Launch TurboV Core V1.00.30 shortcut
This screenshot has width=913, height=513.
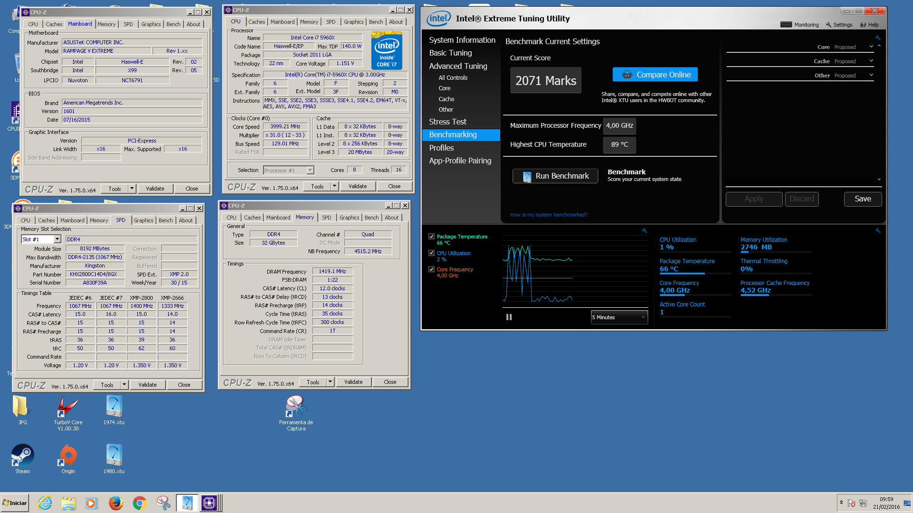[x=68, y=413]
